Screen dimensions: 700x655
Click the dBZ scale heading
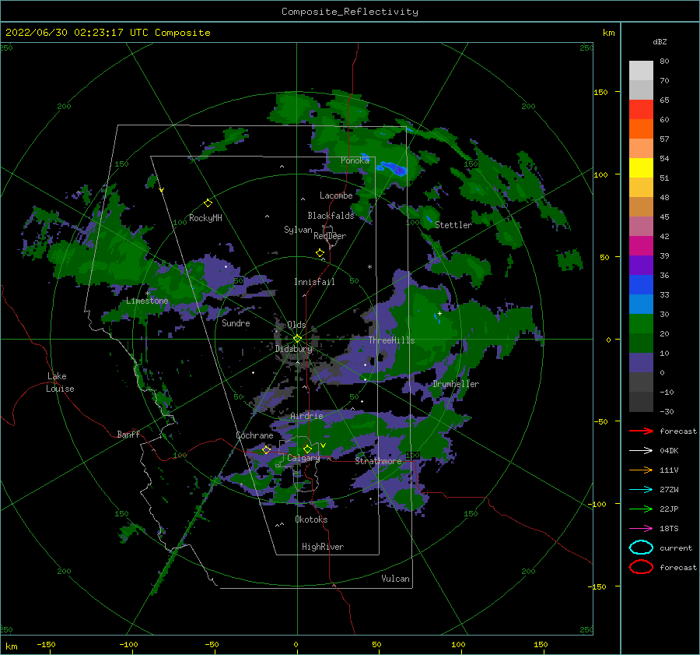660,41
